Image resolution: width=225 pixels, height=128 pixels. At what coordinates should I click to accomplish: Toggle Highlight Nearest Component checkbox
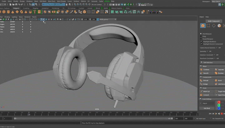pos(201,44)
